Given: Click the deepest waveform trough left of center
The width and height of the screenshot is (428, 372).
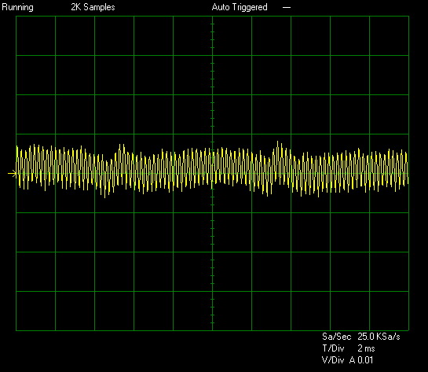Looking at the screenshot, I should coord(104,197).
